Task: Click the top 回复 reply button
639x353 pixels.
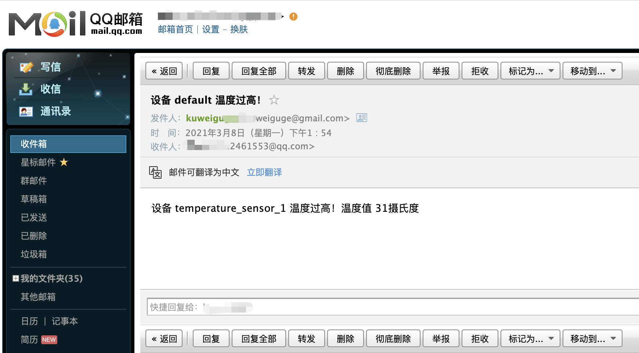Action: 211,71
